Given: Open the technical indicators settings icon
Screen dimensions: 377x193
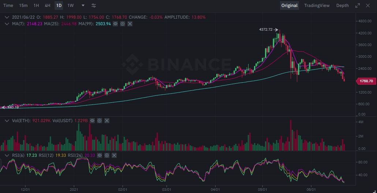Looking at the screenshot, I should (94, 5).
